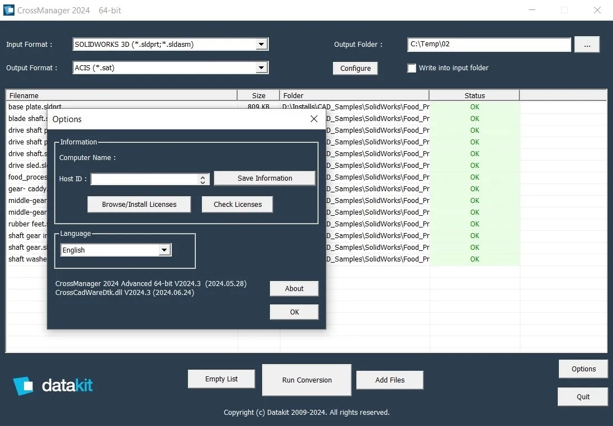Screen dimensions: 613x426
Task: Click the Configure button
Action: coord(355,69)
